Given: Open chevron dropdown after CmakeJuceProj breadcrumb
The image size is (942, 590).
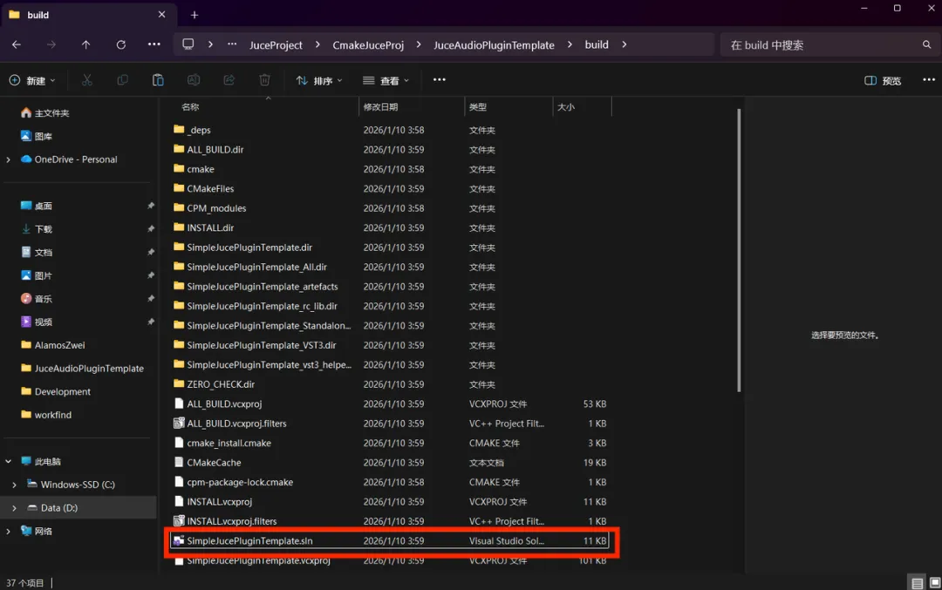Looking at the screenshot, I should tap(419, 45).
